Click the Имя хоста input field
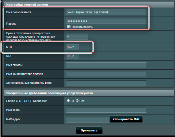This screenshot has height=137, width=175. [x=106, y=110]
